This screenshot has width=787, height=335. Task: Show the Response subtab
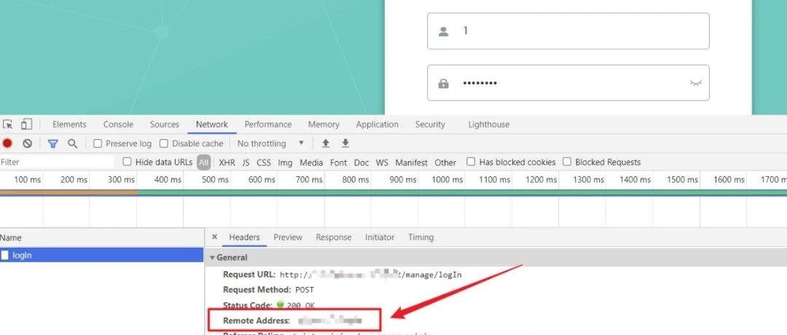(333, 237)
